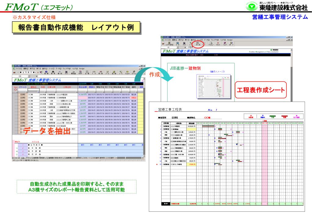Open MAP from the left window toolbar
The image size is (312, 216).
click(x=81, y=72)
